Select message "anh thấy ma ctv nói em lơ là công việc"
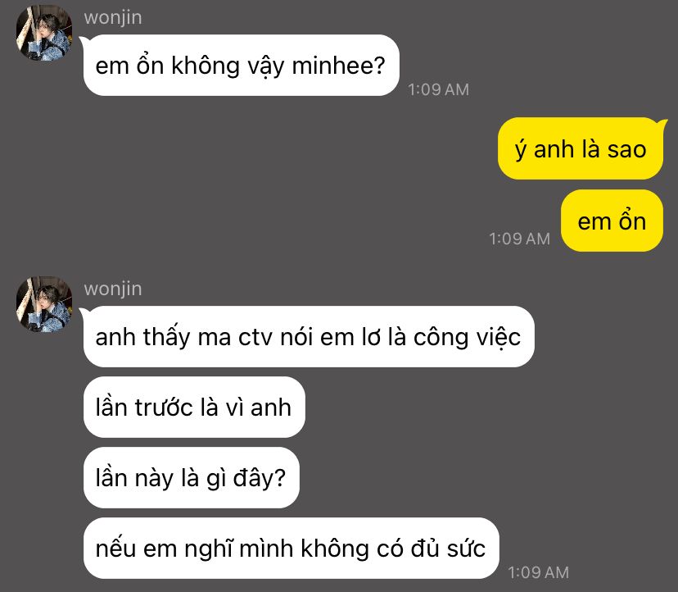Screen dimensions: 678x592 309,336
